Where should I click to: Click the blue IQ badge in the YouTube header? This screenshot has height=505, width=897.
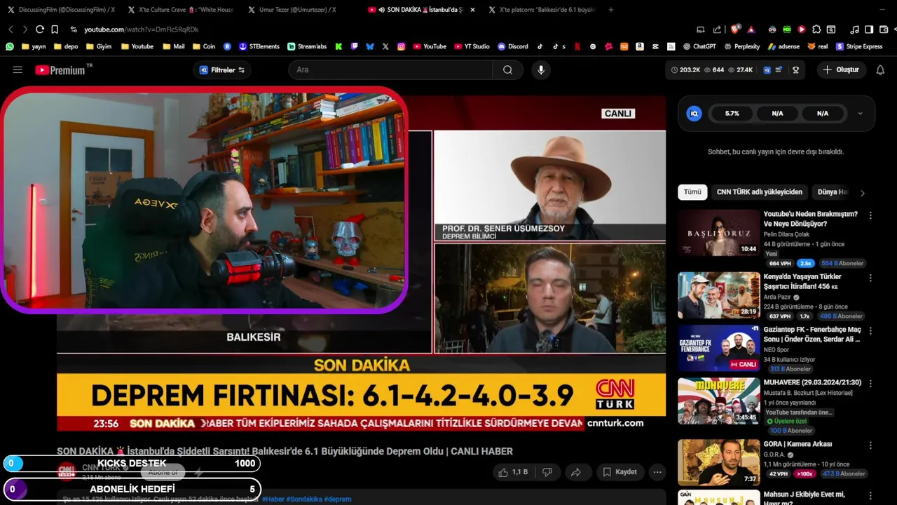point(767,70)
